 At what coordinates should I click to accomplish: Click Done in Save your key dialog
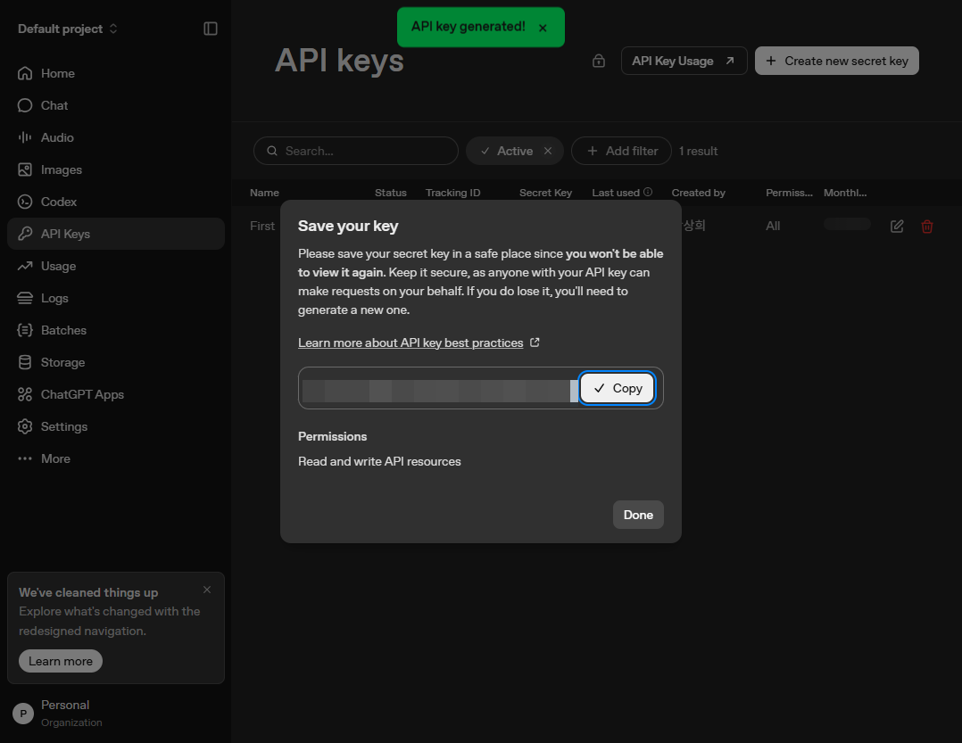(x=638, y=515)
